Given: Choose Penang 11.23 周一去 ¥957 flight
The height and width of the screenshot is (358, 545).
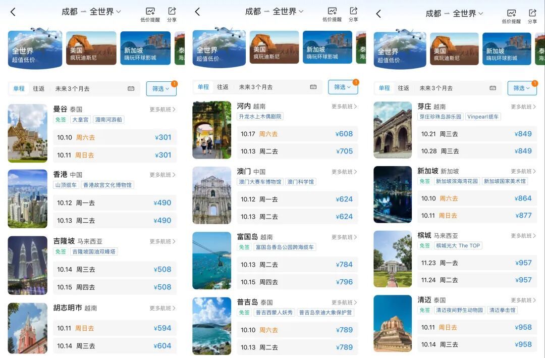Looking at the screenshot, I should [477, 263].
